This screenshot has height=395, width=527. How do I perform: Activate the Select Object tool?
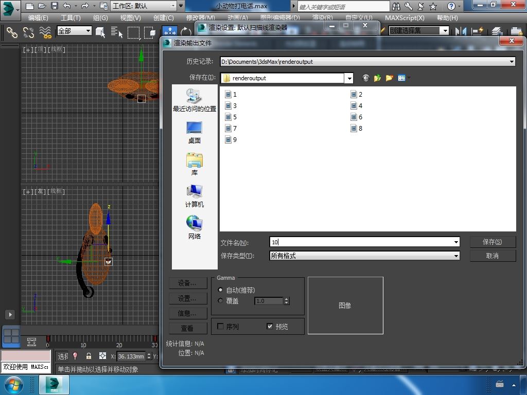(x=100, y=32)
